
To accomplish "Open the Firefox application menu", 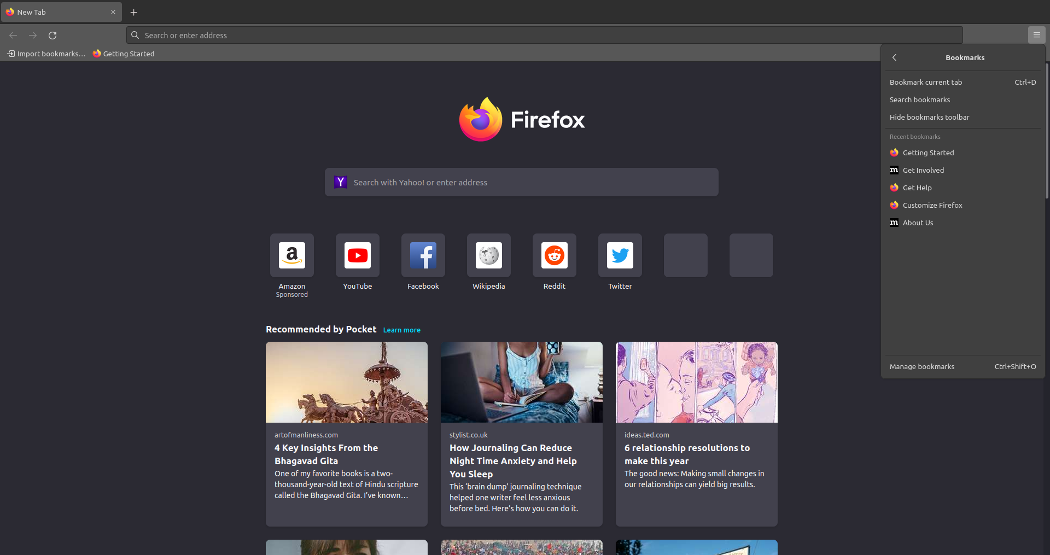I will click(1036, 34).
